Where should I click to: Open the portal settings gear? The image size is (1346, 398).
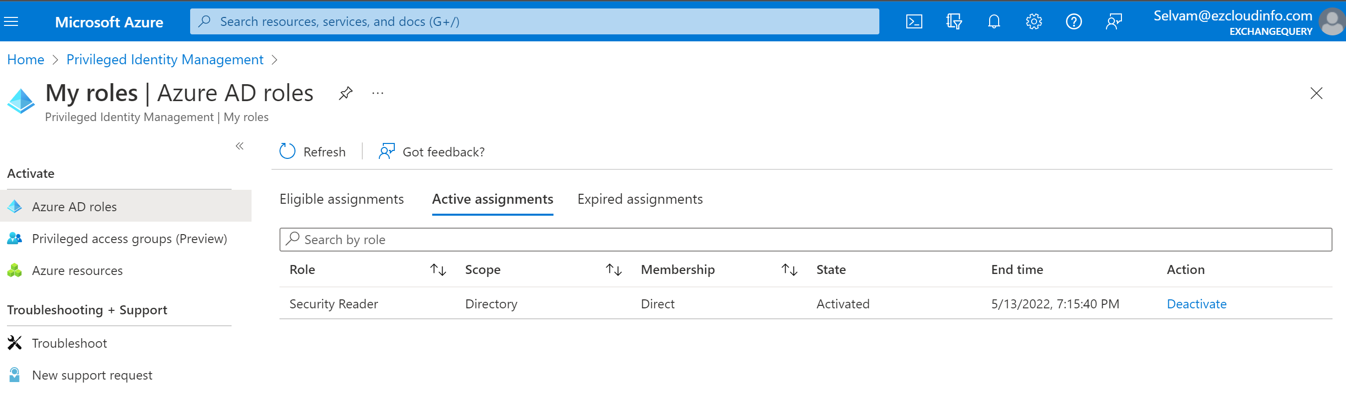click(x=1034, y=21)
